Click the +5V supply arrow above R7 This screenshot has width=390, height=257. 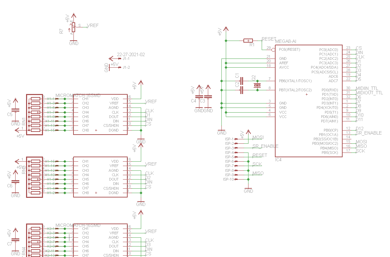click(73, 16)
